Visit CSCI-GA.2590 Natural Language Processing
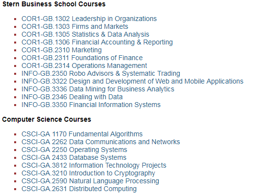 [90, 181]
